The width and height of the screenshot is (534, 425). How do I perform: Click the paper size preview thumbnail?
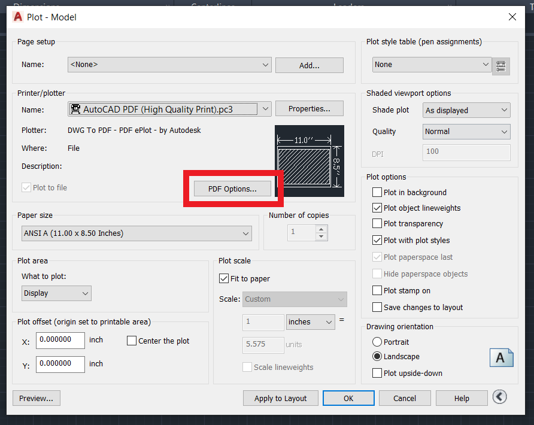310,161
